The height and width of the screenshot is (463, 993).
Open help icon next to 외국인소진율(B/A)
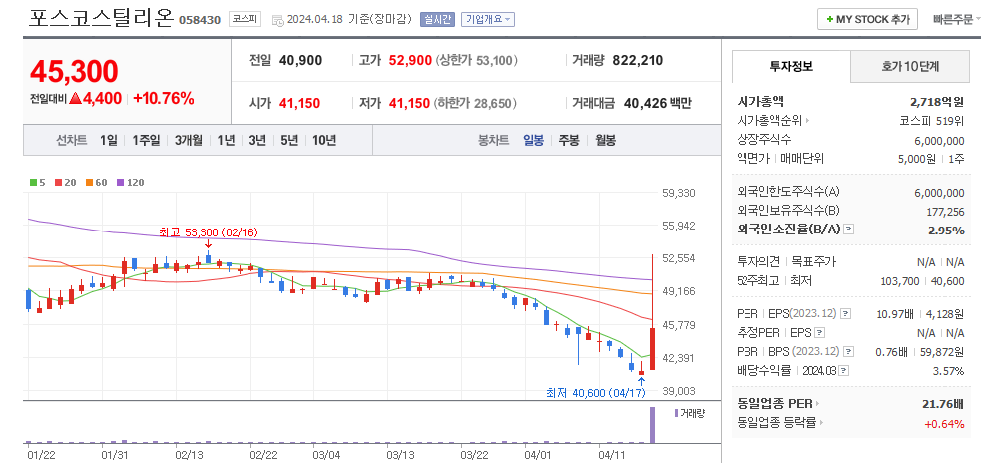tap(848, 230)
